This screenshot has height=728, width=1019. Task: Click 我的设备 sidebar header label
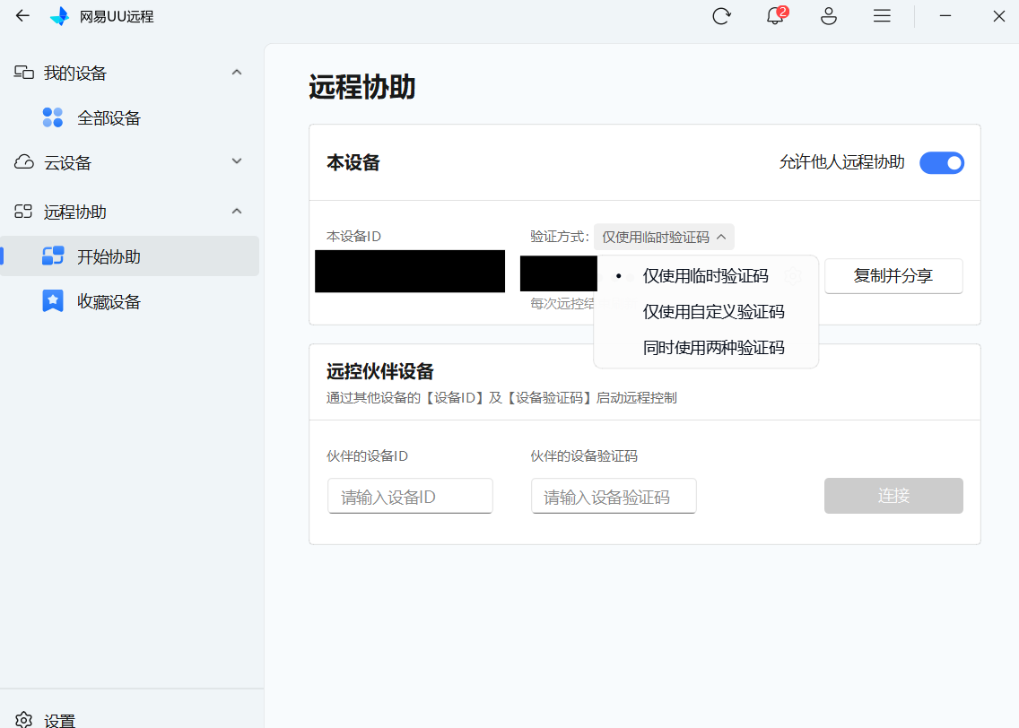(74, 74)
